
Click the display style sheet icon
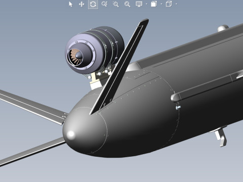pos(154,4)
